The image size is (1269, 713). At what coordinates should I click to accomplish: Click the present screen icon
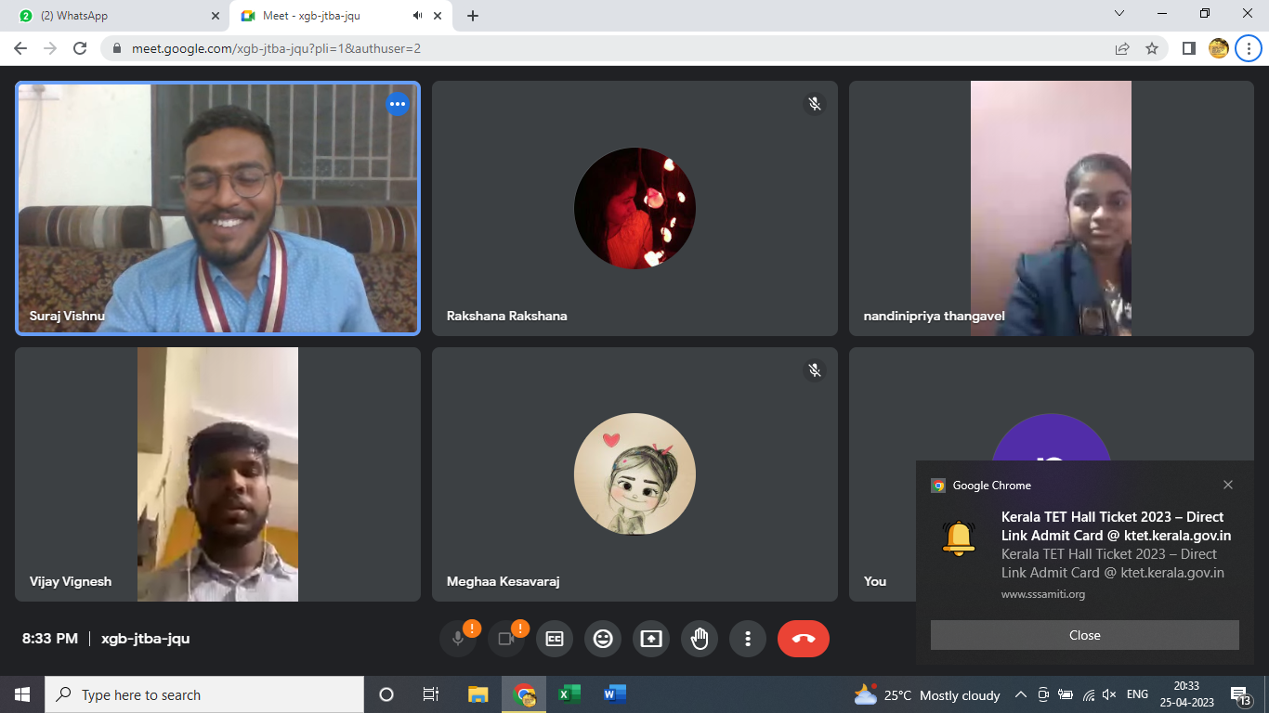click(x=651, y=639)
